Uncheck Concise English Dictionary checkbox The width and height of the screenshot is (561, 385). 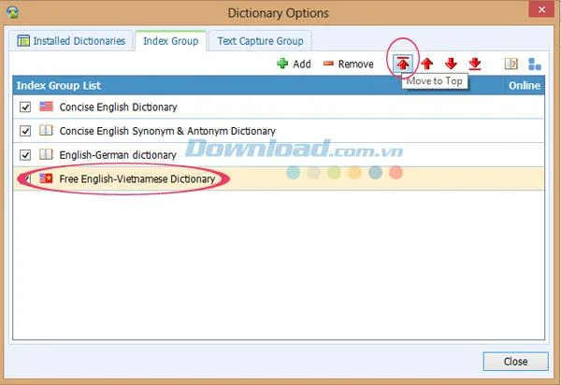[x=25, y=107]
